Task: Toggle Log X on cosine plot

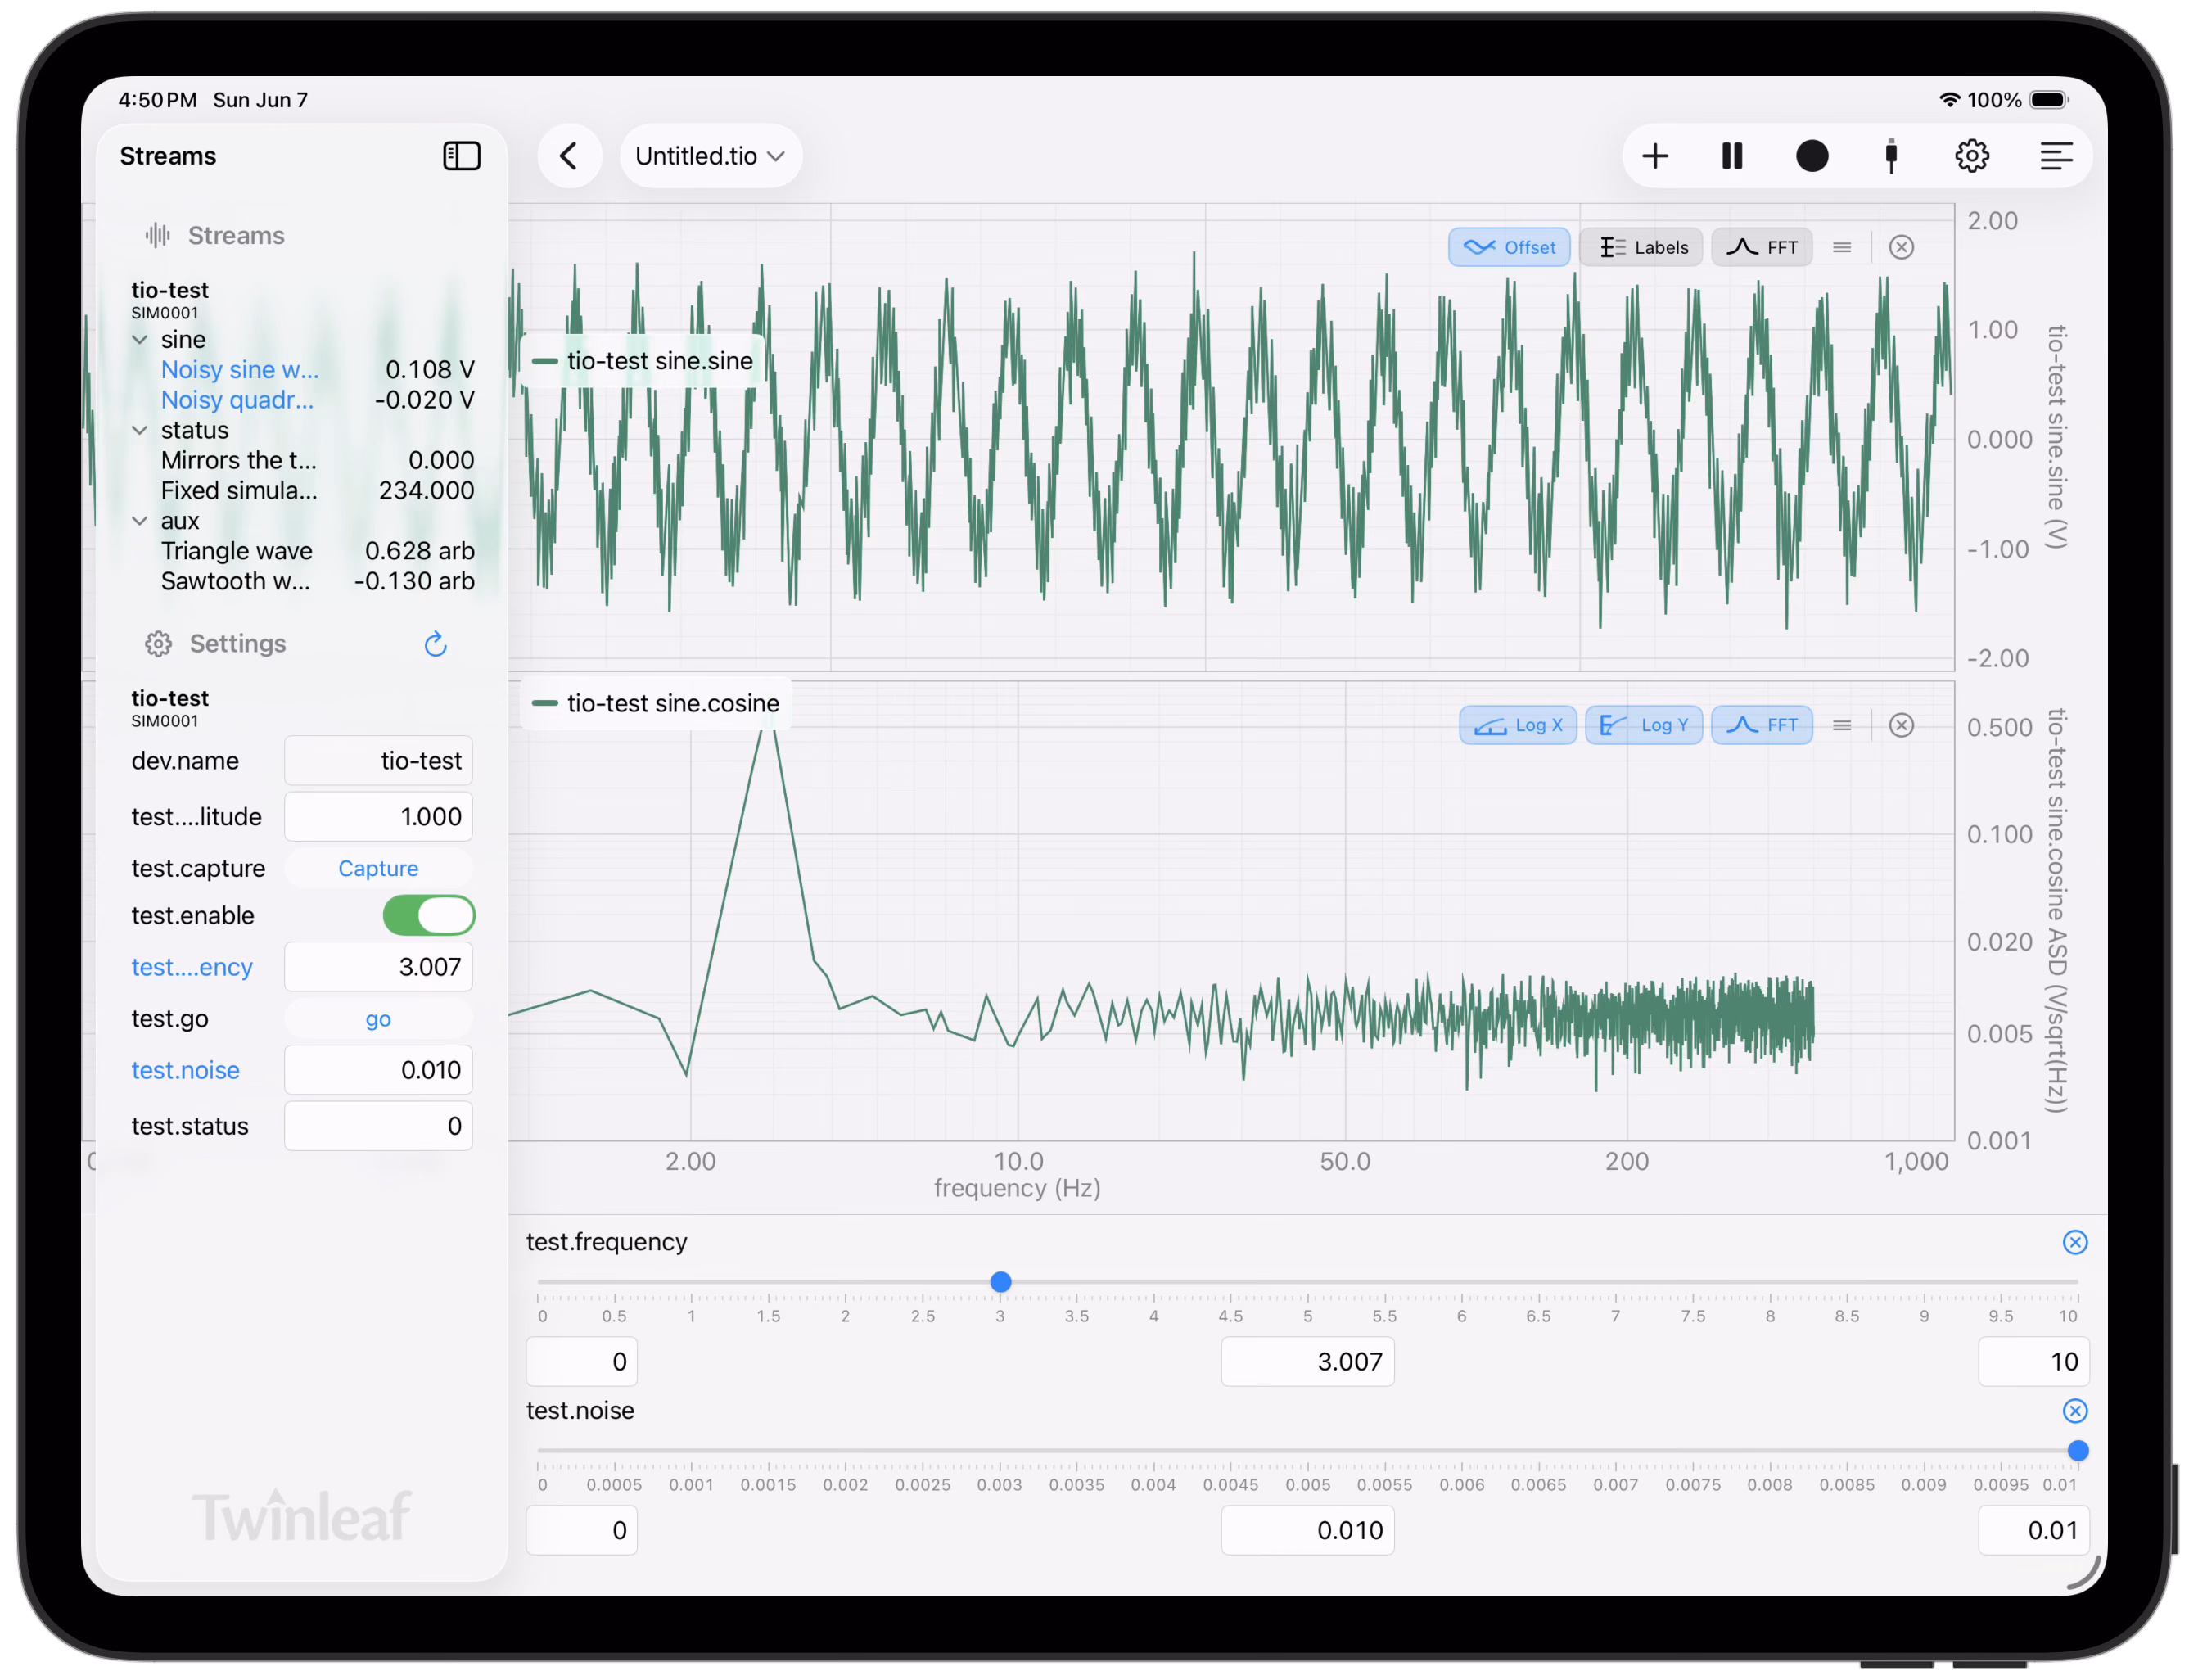Action: pyautogui.click(x=1518, y=725)
